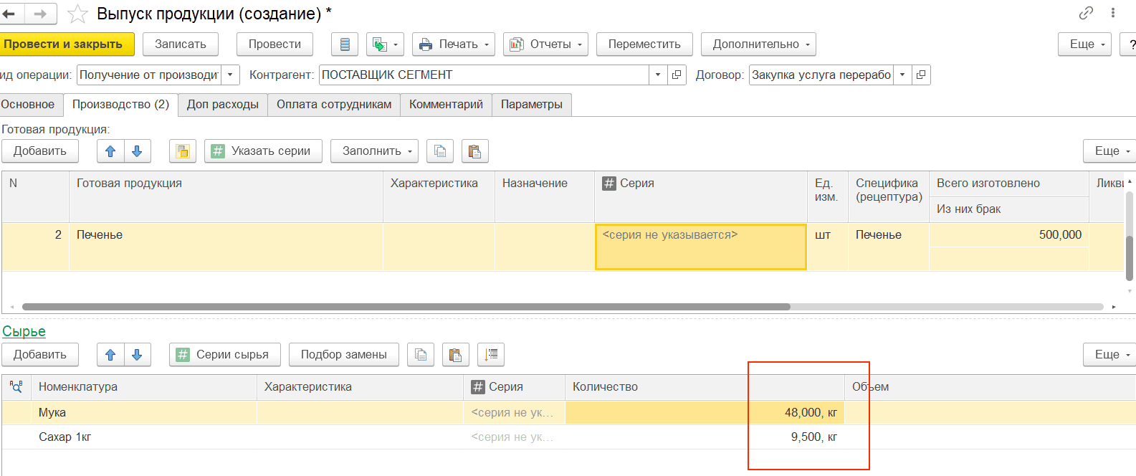Viewport: 1136px width, 476px height.
Task: Copy the document link icon
Action: pos(1086,13)
